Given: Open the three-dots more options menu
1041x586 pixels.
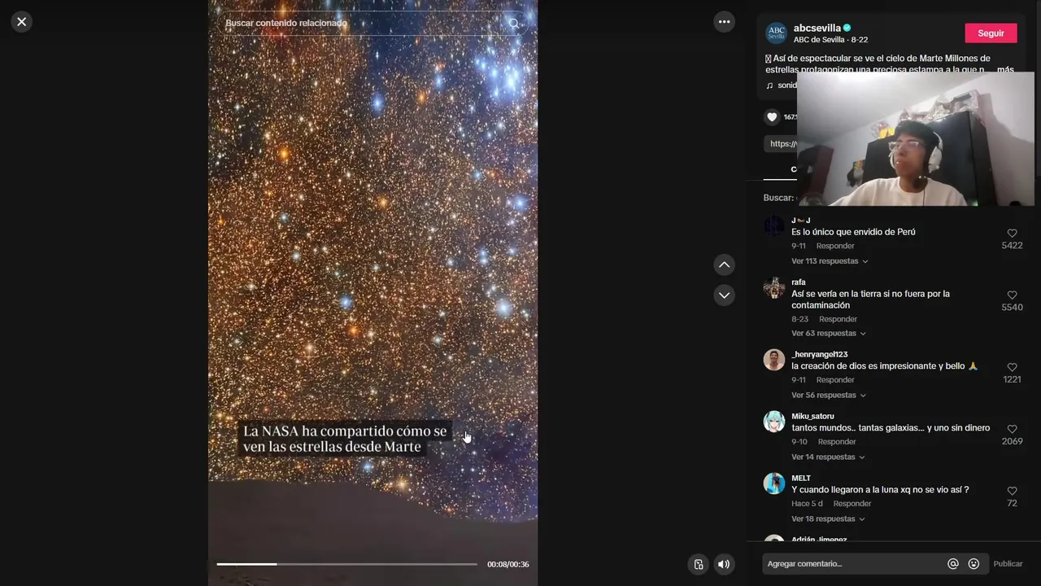Looking at the screenshot, I should pos(724,22).
